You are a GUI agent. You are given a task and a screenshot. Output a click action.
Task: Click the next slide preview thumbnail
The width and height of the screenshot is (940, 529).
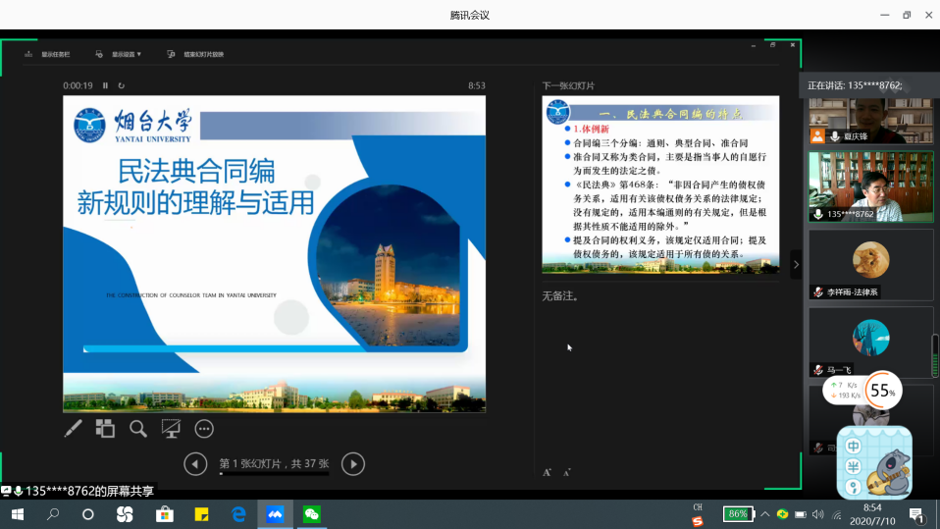tap(660, 184)
